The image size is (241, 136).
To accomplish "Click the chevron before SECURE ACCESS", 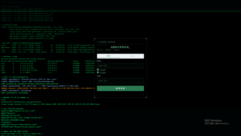I will (x=98, y=42).
